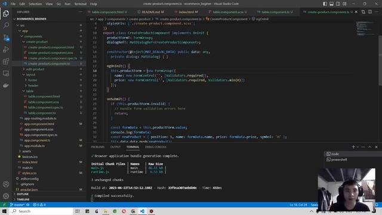Click the remote window indicator in status bar
Screen dimensions: 382x215
pos(4,204)
